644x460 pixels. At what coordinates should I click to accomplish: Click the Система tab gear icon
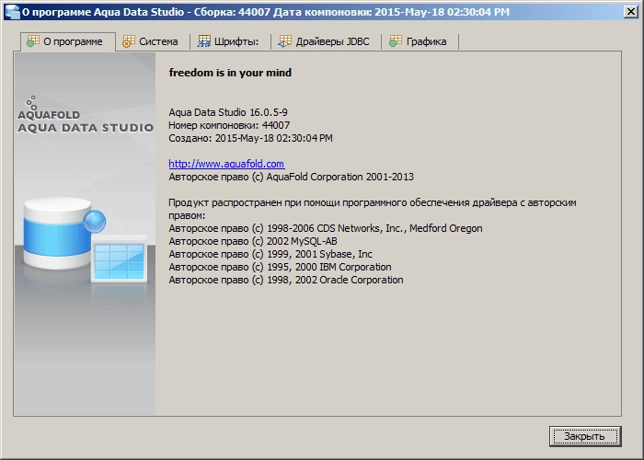(x=129, y=41)
